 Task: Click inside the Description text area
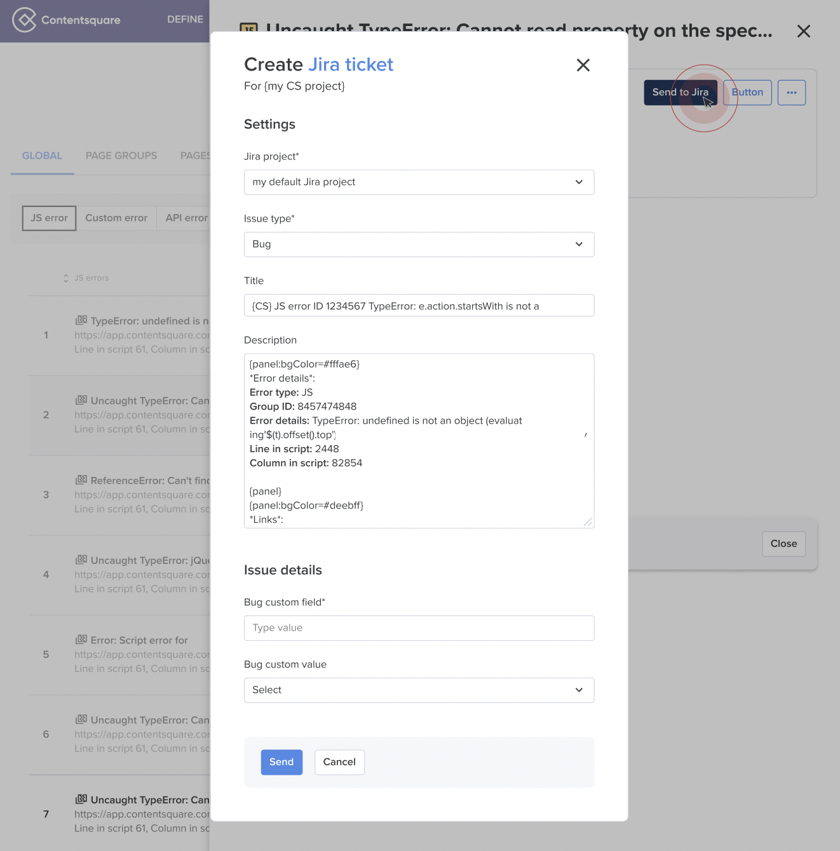419,441
